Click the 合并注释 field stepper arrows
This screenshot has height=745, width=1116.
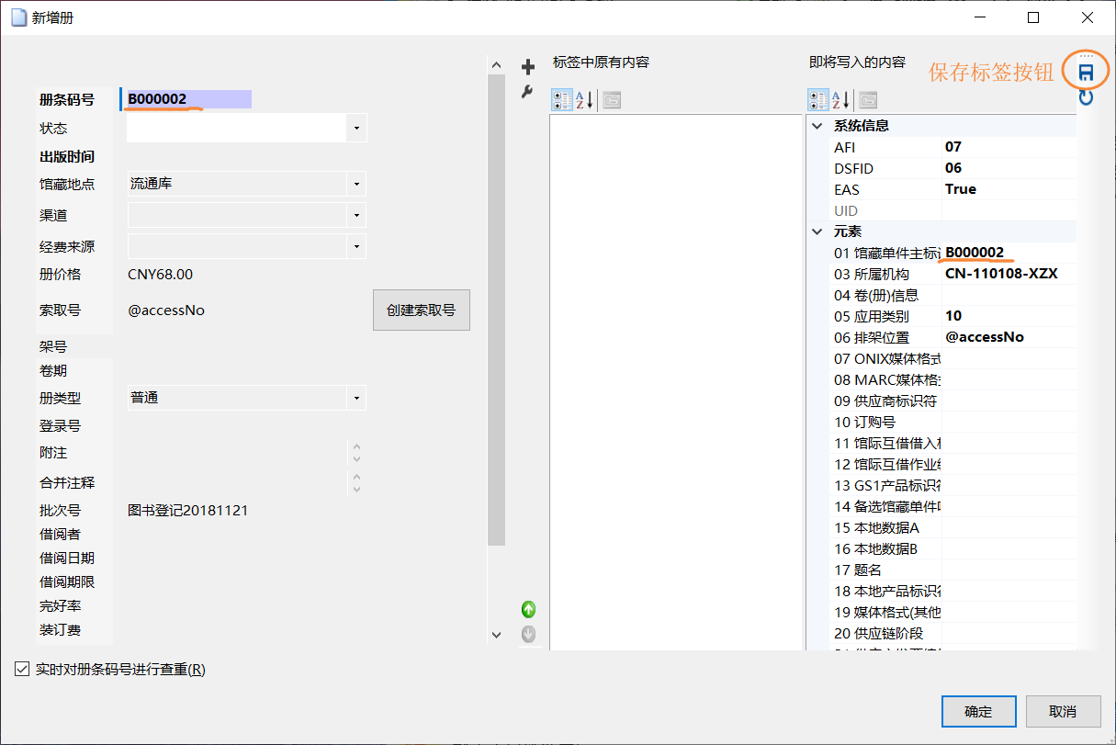[x=357, y=482]
